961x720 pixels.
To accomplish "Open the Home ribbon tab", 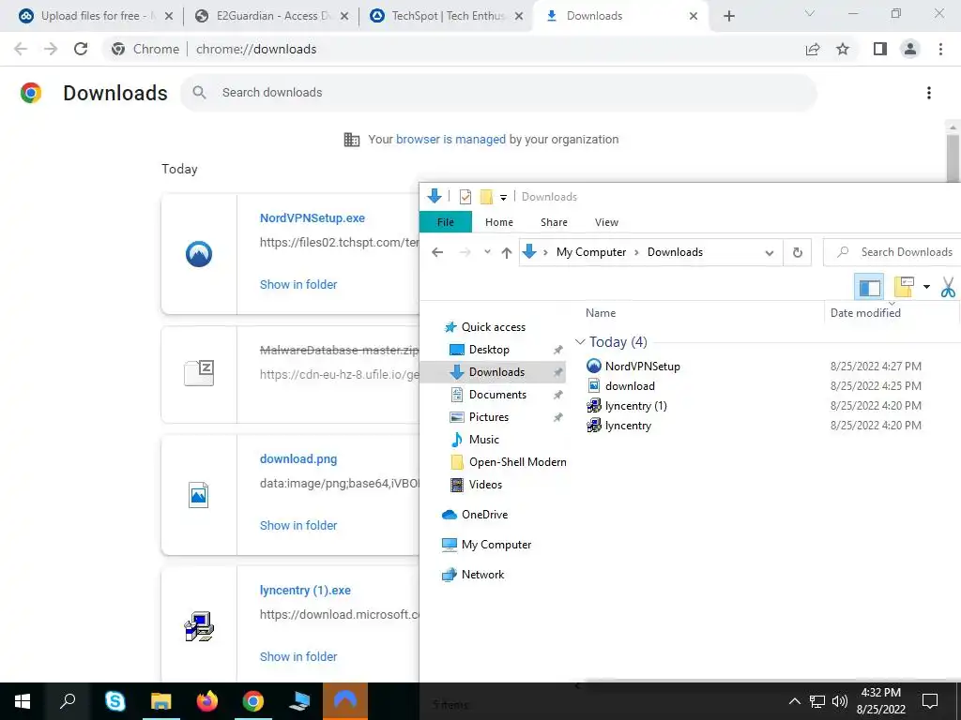I will 499,222.
